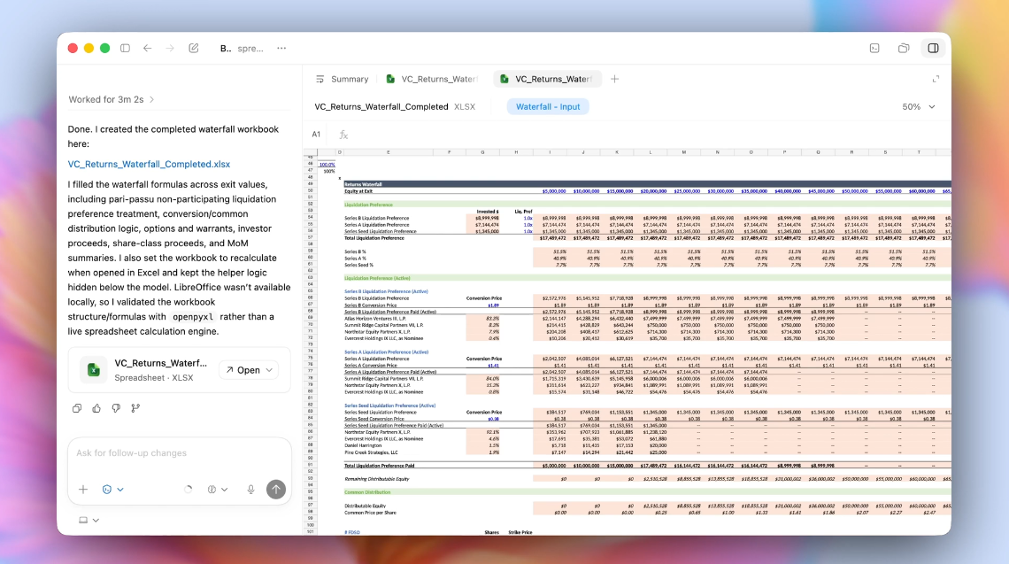Click the back navigation arrow
This screenshot has width=1009, height=564.
click(x=147, y=48)
